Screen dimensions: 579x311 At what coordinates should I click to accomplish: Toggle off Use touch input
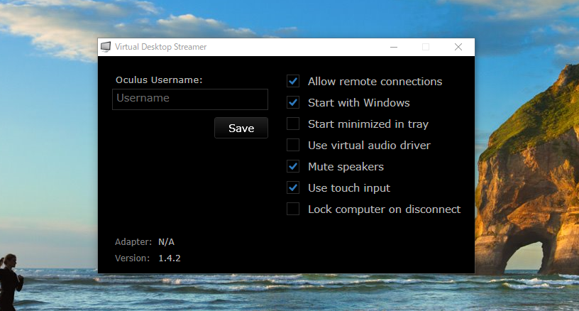[x=293, y=188]
